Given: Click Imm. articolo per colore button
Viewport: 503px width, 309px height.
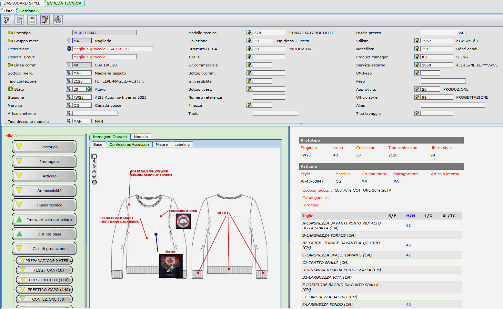Looking at the screenshot, I should [44, 219].
